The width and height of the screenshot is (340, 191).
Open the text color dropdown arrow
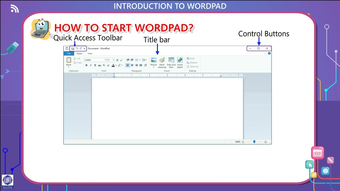coord(116,65)
